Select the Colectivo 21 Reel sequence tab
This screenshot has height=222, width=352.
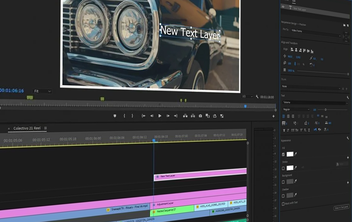(x=27, y=128)
